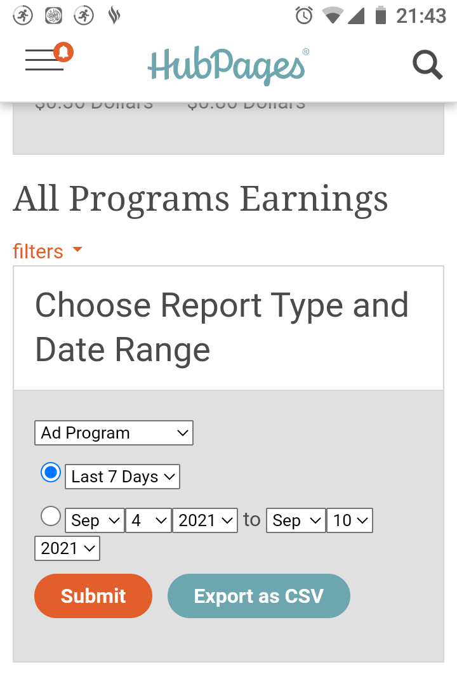Open the end day 10 dropdown
Screen dimensions: 457x674
pos(350,520)
